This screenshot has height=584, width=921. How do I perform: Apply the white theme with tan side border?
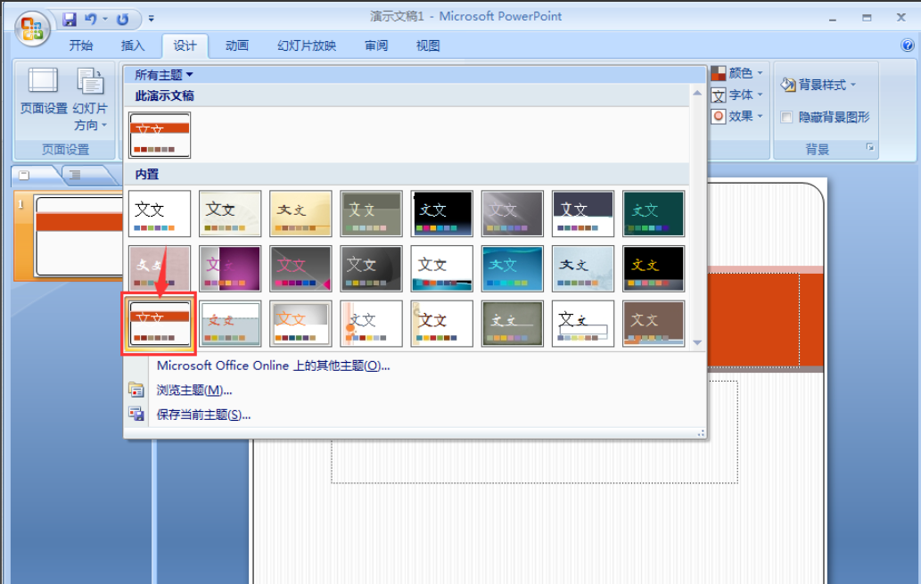(441, 324)
